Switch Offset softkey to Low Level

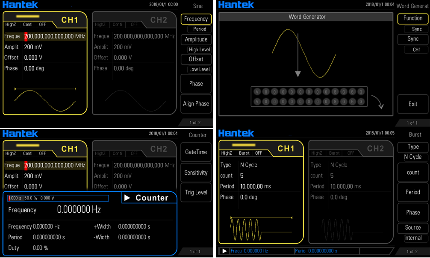[199, 69]
